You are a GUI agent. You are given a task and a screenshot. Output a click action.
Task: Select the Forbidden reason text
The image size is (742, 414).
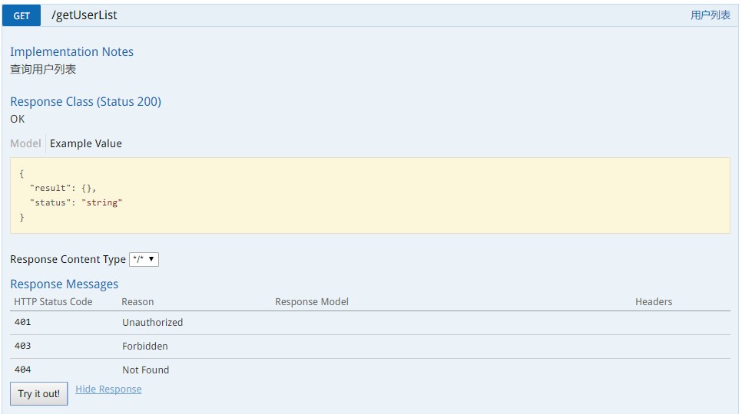[144, 347]
